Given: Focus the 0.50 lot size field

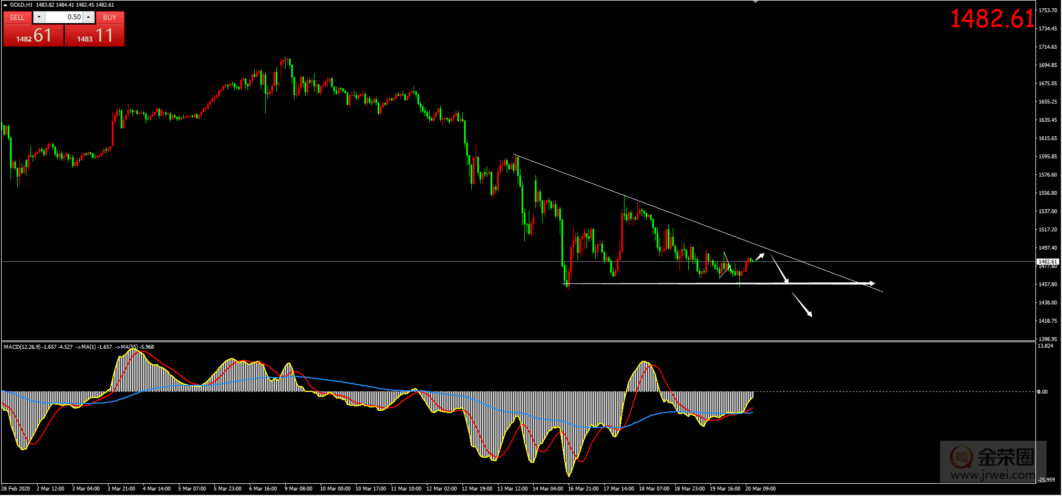Looking at the screenshot, I should pyautogui.click(x=64, y=17).
